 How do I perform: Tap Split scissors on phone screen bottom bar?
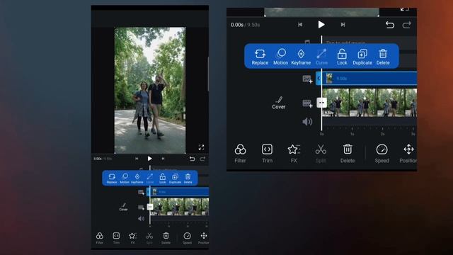click(149, 238)
